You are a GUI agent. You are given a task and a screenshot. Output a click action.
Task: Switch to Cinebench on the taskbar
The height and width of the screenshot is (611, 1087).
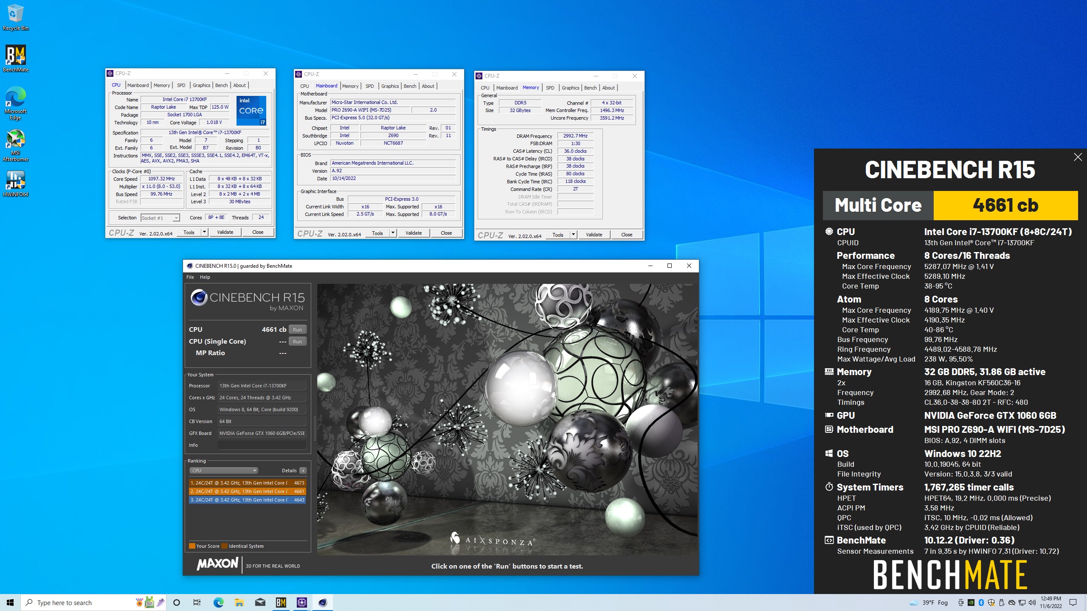323,603
